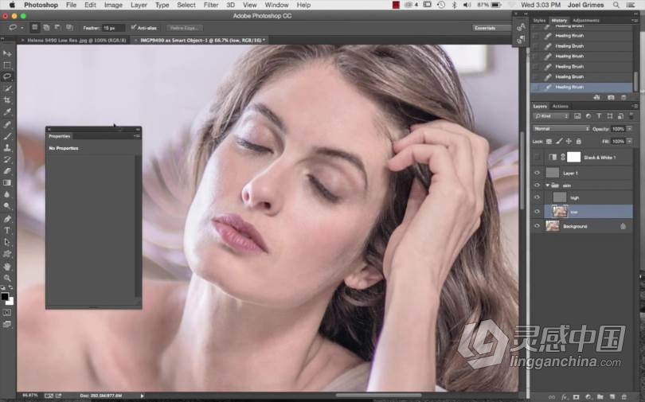Open the Fill slider dropdown arrow

click(x=629, y=141)
